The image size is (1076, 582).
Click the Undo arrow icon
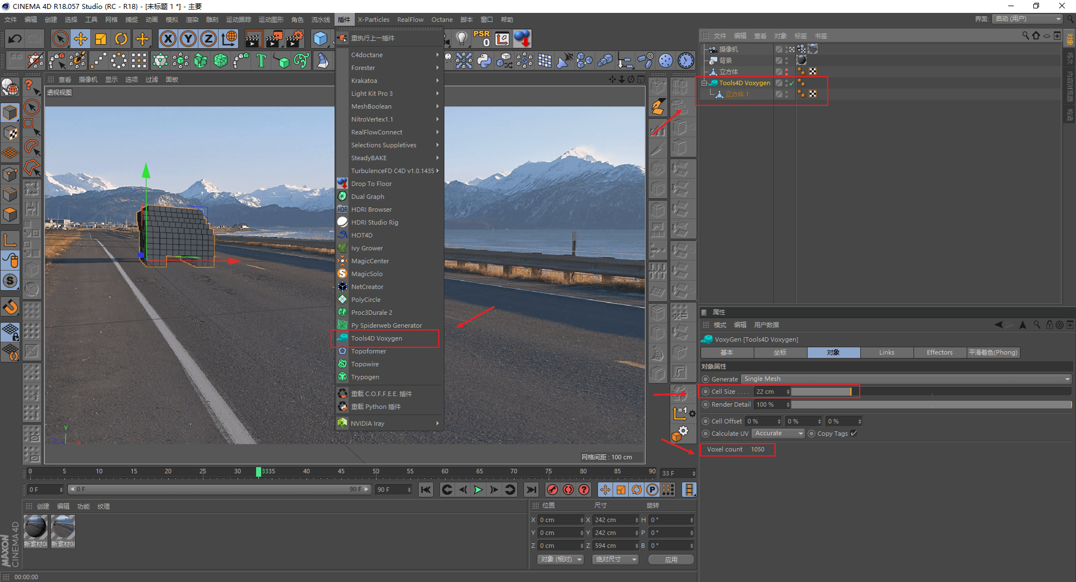point(15,39)
